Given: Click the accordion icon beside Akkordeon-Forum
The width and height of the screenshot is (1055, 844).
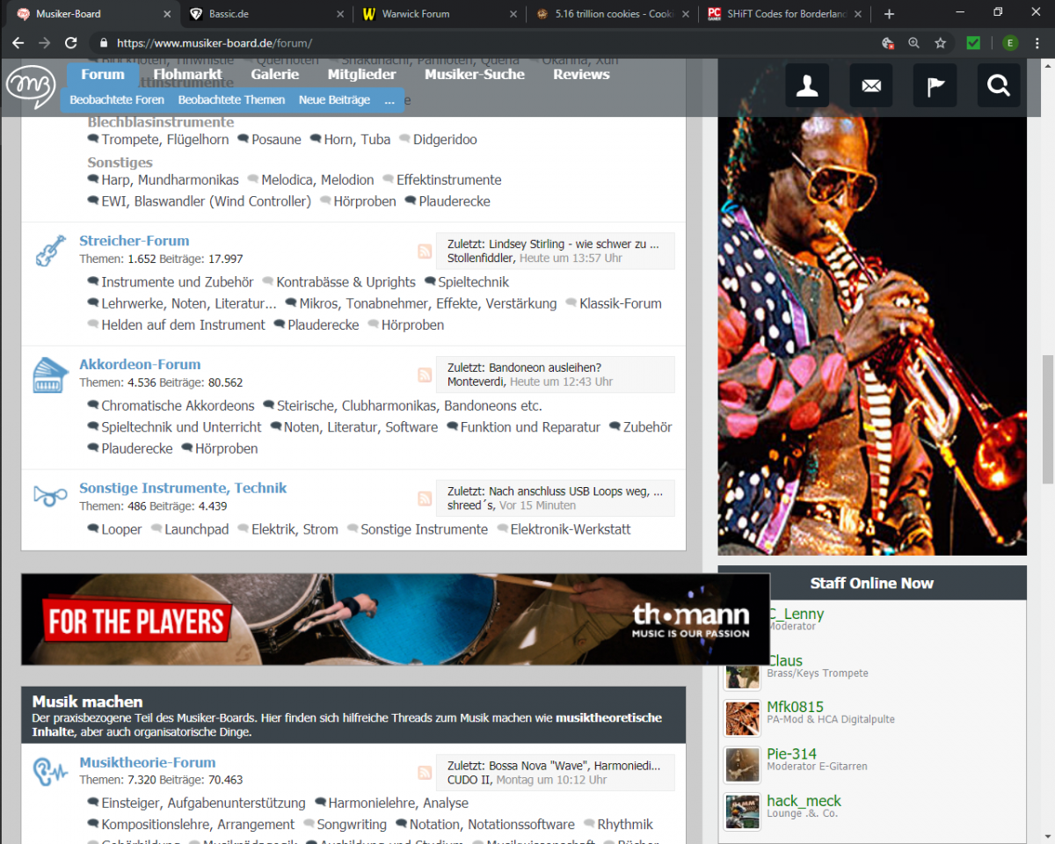Looking at the screenshot, I should click(x=50, y=375).
